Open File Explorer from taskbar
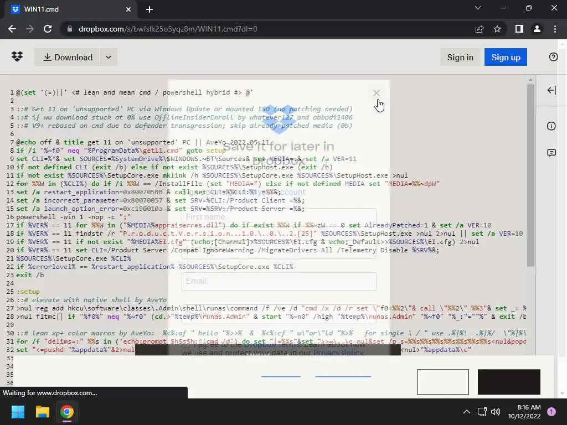 tap(42, 412)
